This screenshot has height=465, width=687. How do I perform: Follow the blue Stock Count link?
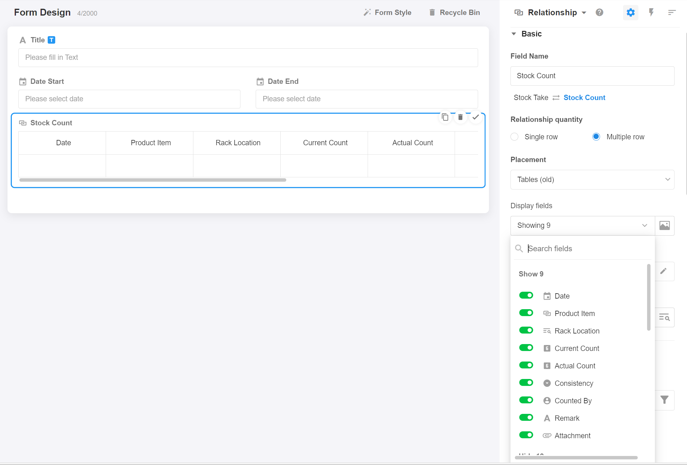coord(584,98)
